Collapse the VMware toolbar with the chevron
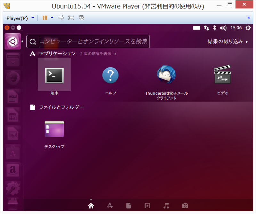The image size is (256, 214). (249, 18)
